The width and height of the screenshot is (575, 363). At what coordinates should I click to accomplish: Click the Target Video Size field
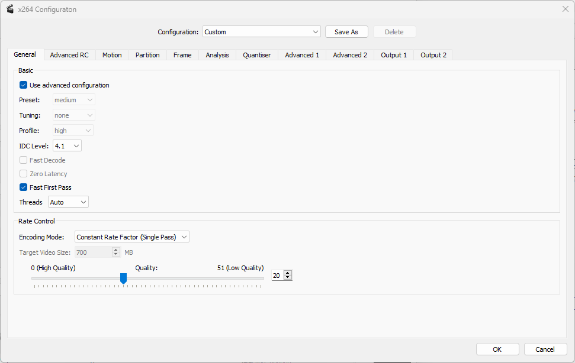(x=93, y=252)
